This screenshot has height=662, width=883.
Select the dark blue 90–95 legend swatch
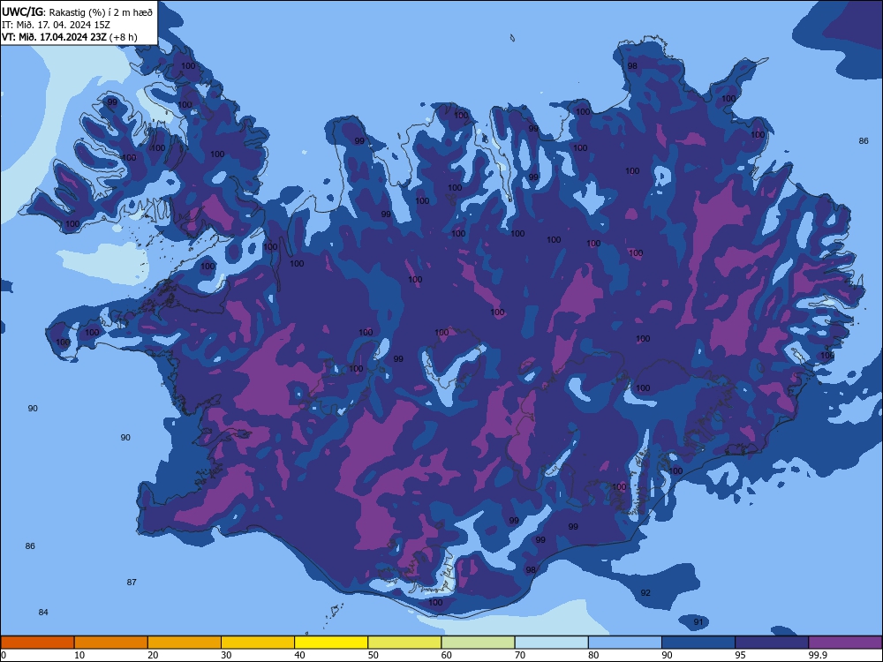click(698, 643)
